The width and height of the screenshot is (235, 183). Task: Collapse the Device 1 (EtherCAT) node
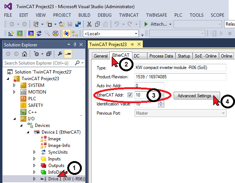[x=28, y=132]
